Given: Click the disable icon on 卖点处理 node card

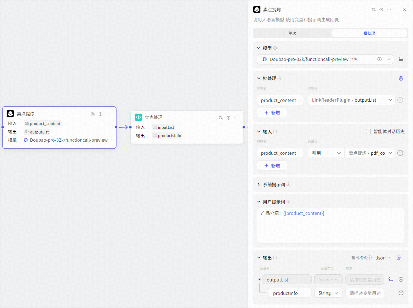Looking at the screenshot, I should [221, 118].
